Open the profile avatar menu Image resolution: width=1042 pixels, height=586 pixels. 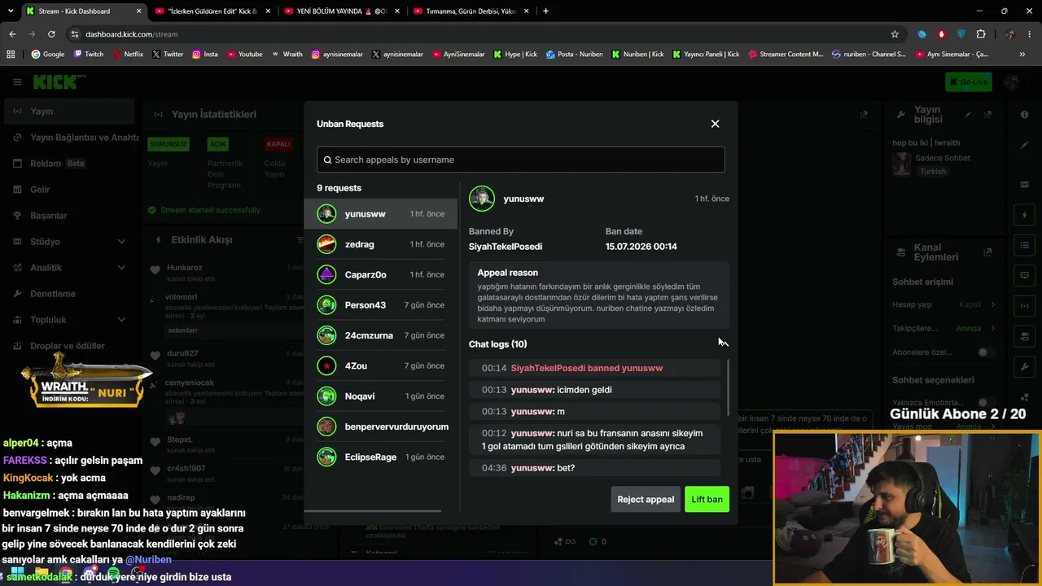click(1013, 81)
